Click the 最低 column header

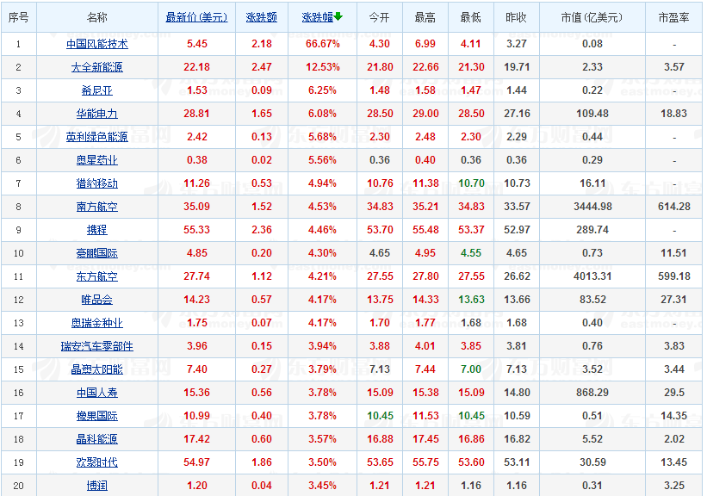click(x=471, y=17)
